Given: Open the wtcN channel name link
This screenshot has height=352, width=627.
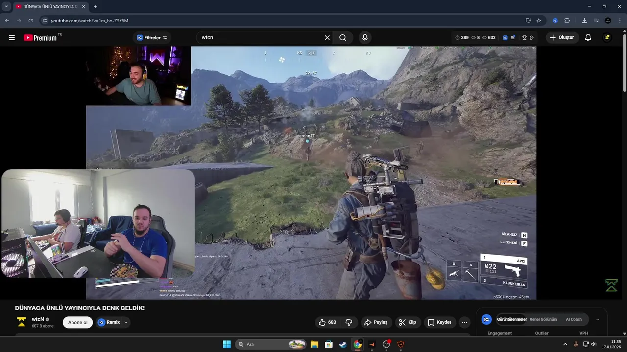Looking at the screenshot, I should pos(38,319).
